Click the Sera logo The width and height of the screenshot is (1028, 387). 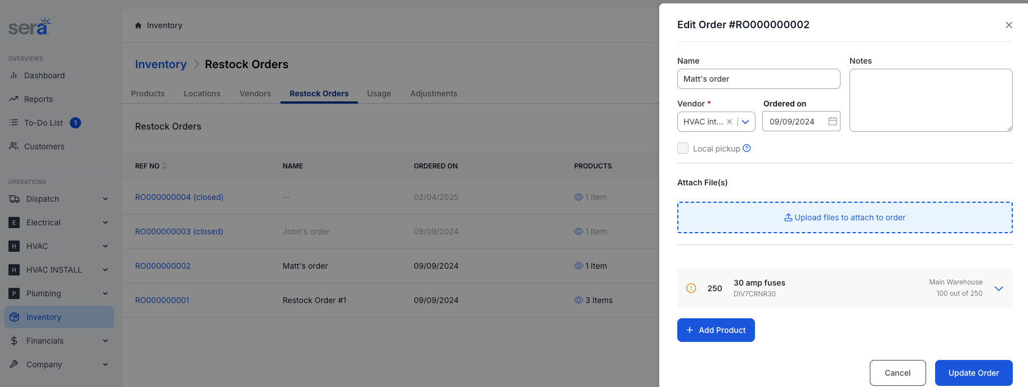tap(29, 26)
